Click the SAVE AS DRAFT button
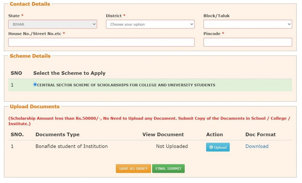The height and width of the screenshot is (183, 302). (x=133, y=168)
